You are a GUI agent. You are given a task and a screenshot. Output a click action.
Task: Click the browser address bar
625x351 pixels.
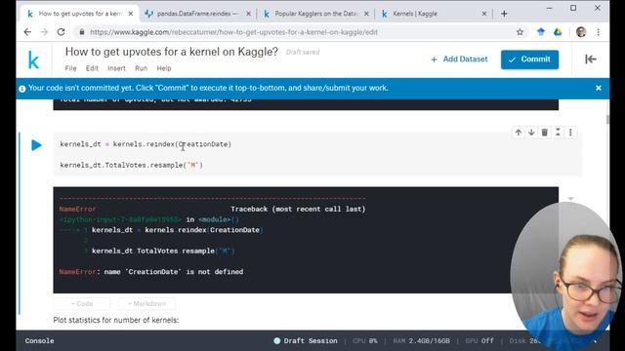click(295, 32)
